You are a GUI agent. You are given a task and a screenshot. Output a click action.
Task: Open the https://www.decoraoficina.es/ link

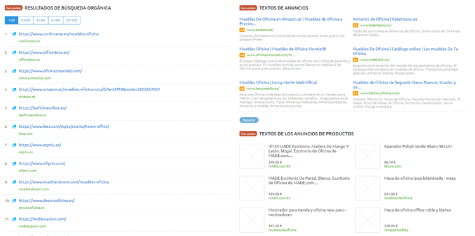click(x=47, y=201)
